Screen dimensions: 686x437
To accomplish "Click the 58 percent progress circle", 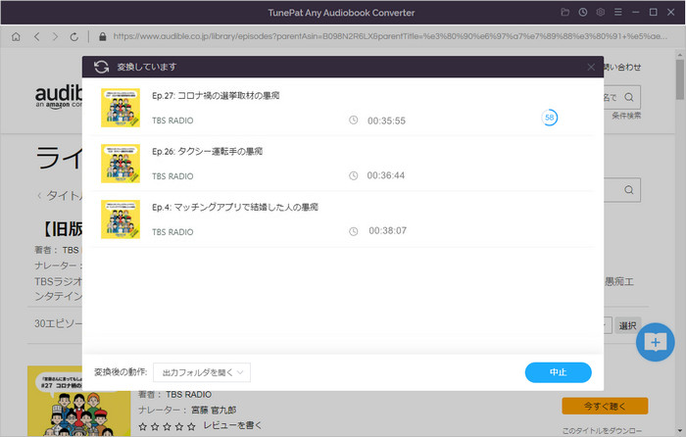I will tap(550, 118).
